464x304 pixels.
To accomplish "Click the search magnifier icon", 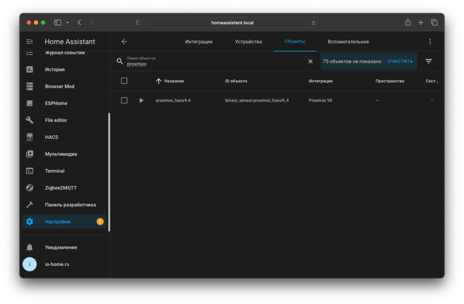I will pos(120,61).
